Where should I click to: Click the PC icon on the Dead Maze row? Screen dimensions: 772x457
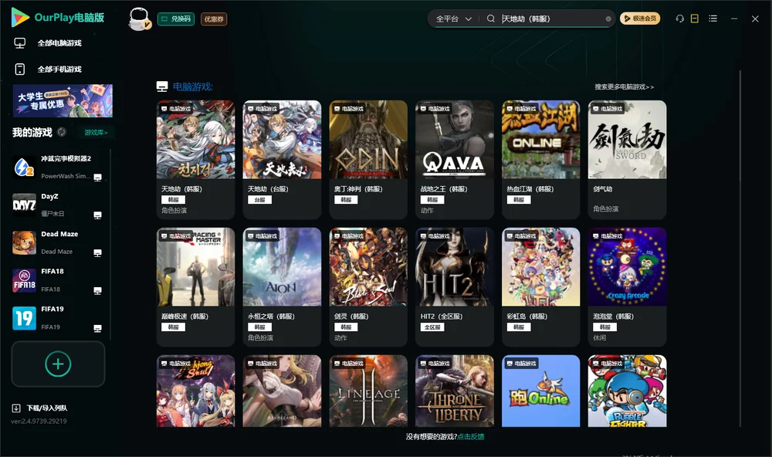(x=97, y=253)
